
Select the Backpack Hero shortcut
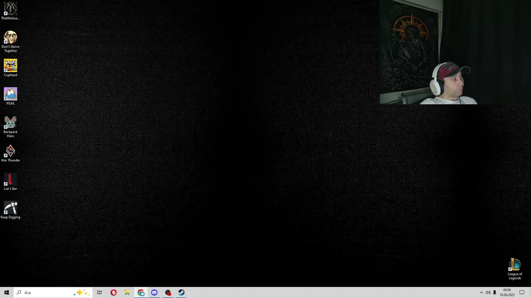[x=10, y=127]
